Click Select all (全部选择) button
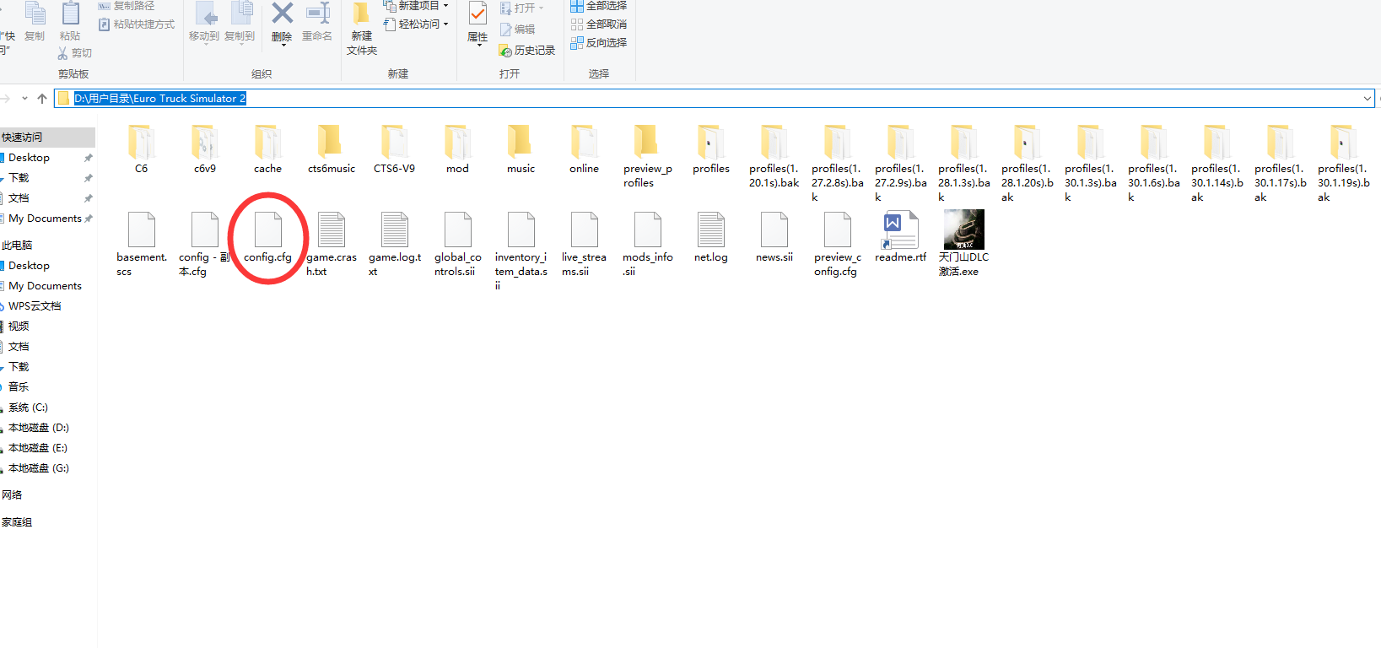 (x=599, y=6)
